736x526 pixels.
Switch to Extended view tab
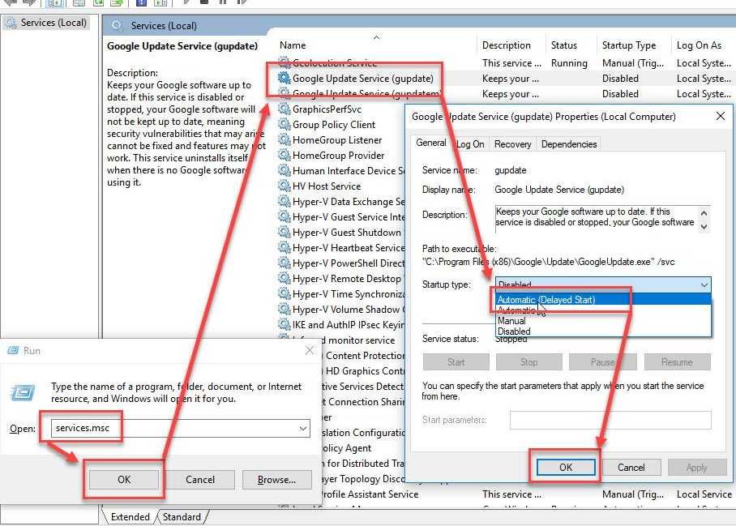pyautogui.click(x=130, y=516)
